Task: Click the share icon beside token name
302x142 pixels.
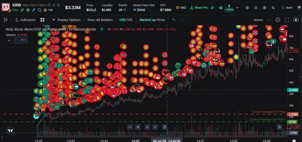Action: point(54,5)
